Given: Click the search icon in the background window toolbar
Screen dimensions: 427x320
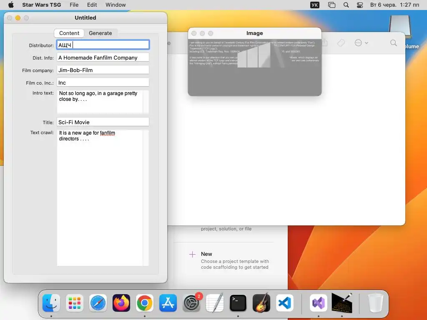Looking at the screenshot, I should [x=394, y=43].
